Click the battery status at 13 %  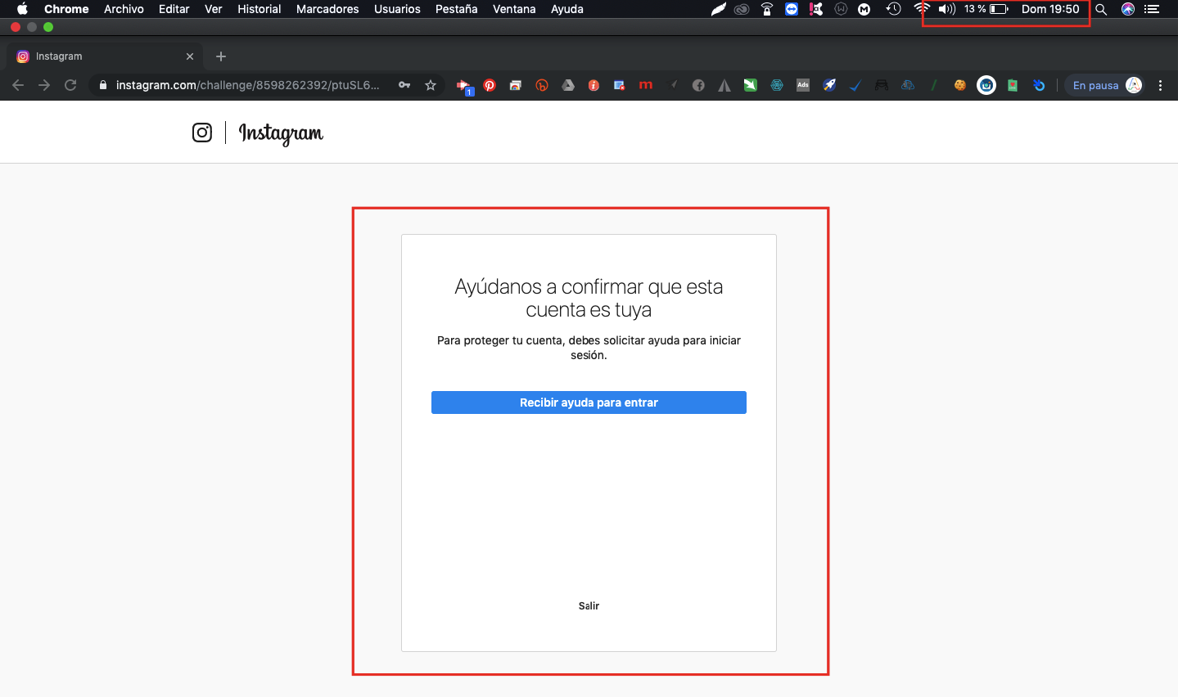coord(986,9)
